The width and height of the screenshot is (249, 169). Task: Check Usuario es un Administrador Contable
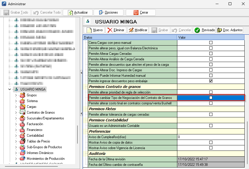tap(211, 126)
